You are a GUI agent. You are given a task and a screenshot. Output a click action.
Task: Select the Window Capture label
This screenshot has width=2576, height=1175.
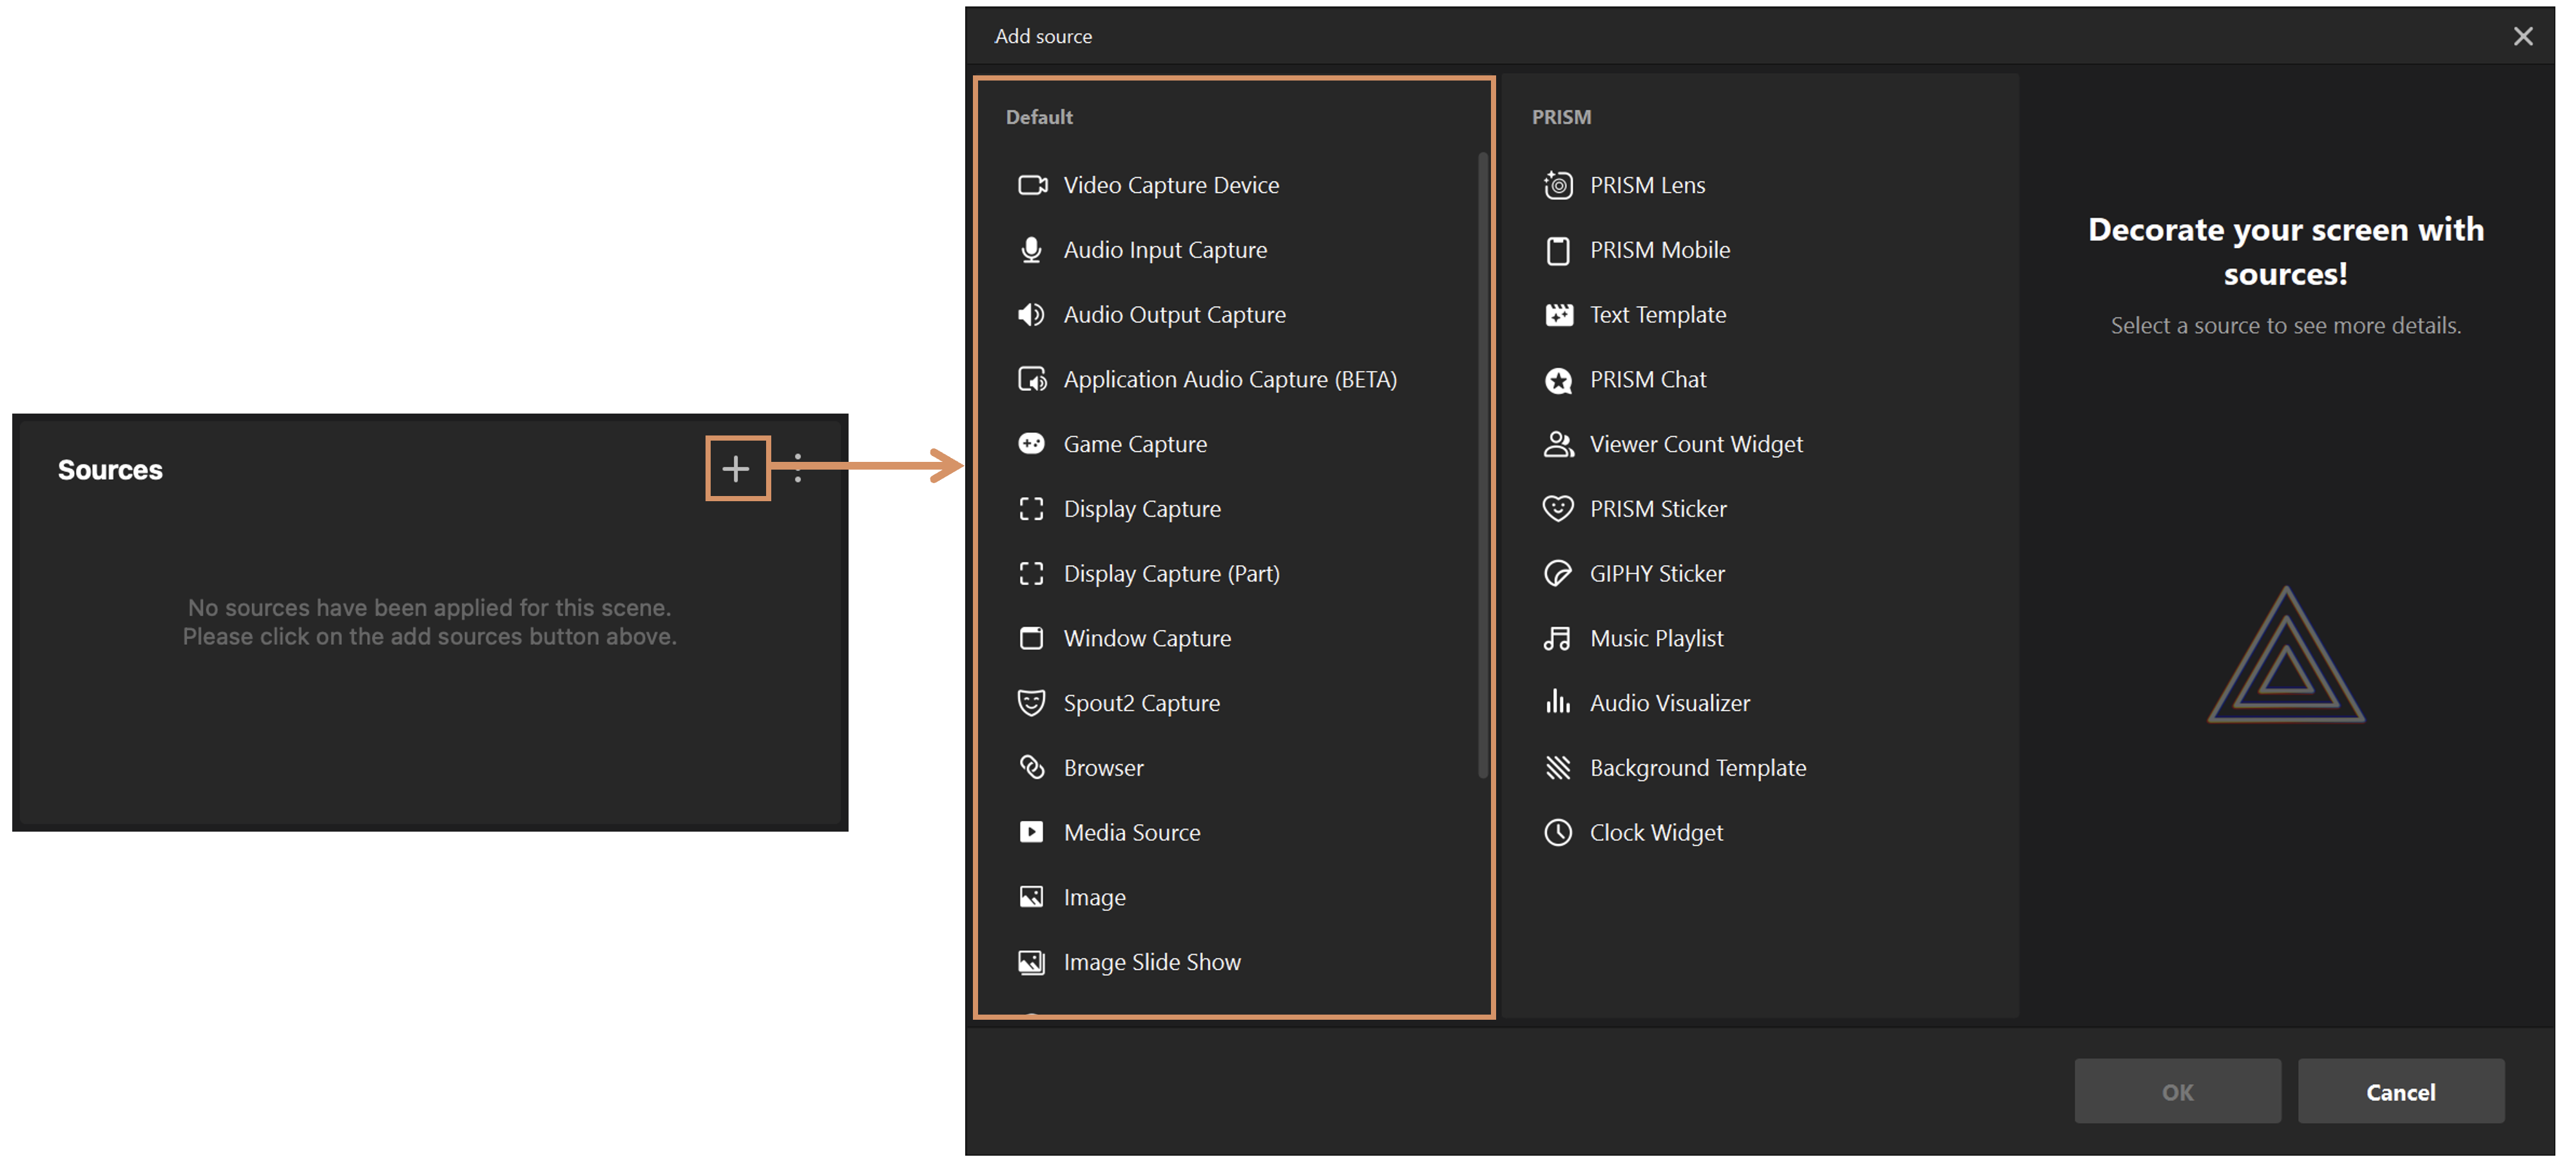pyautogui.click(x=1147, y=638)
